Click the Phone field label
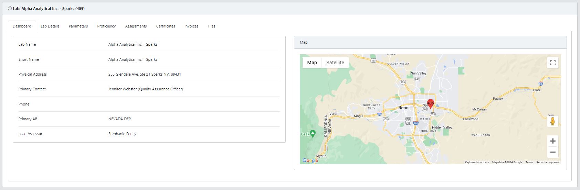This screenshot has width=580, height=190. (x=24, y=104)
